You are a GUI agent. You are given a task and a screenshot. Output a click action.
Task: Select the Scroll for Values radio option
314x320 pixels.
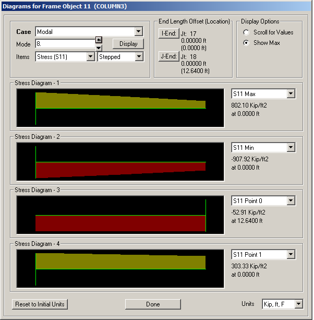click(x=246, y=32)
